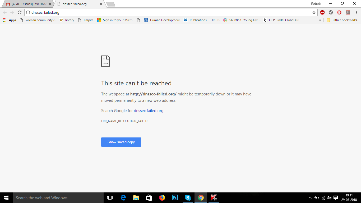The height and width of the screenshot is (203, 361).
Task: Click the PDF extension icon in toolbar
Action: pyautogui.click(x=348, y=12)
